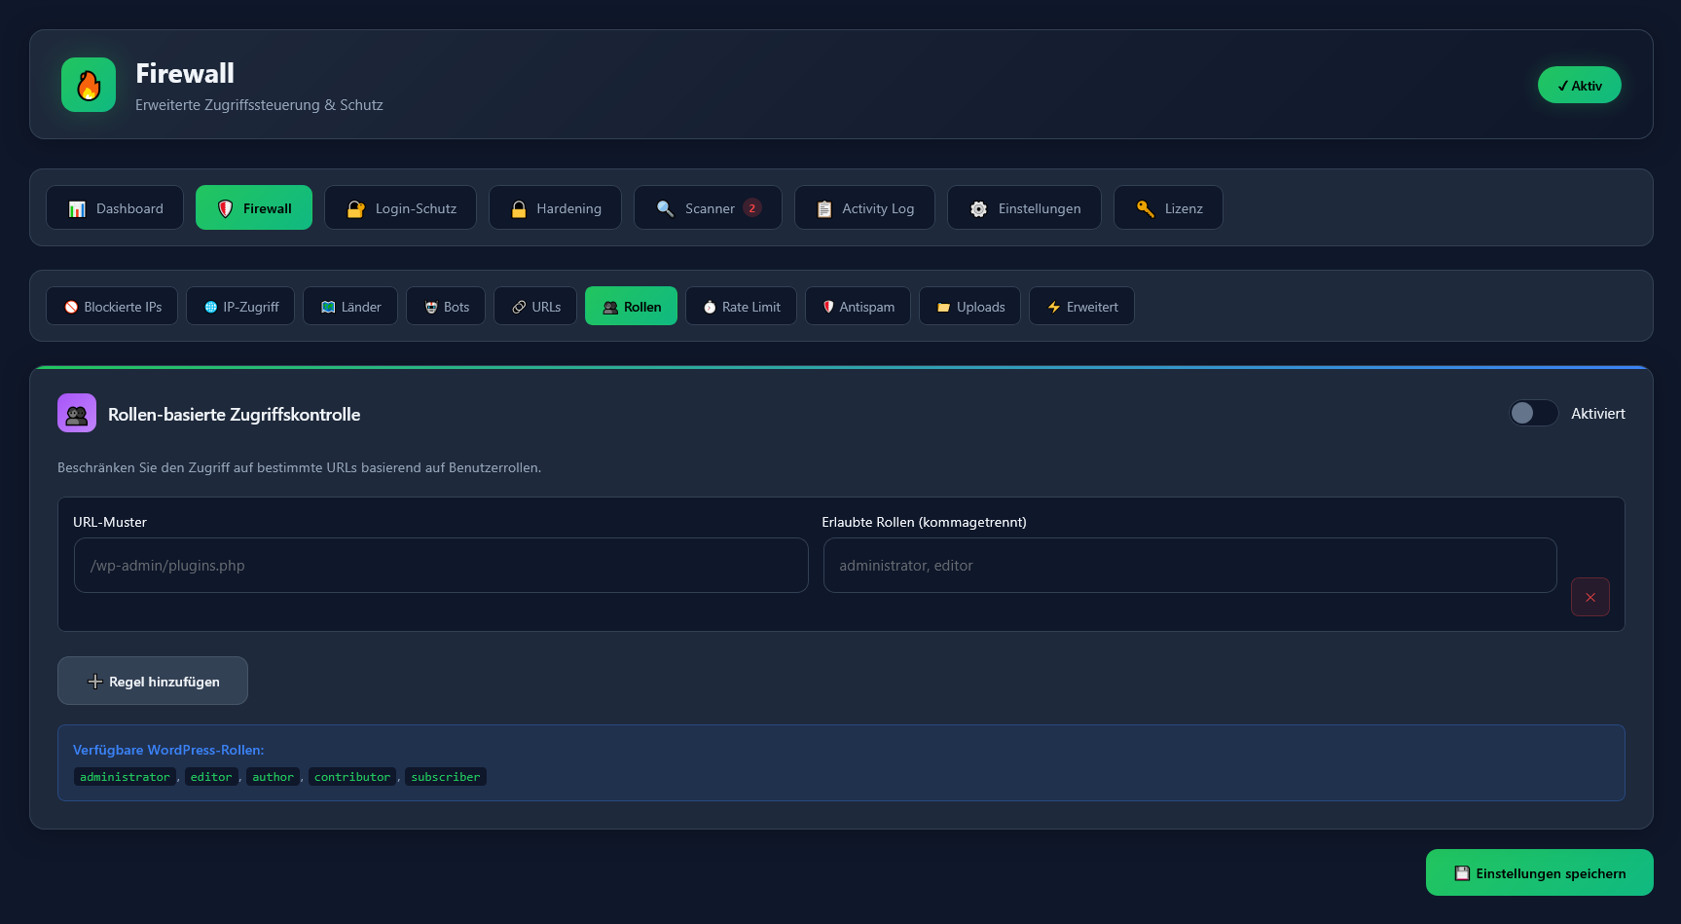Toggle the Aktiviert switch for role control
Screen dimensions: 1681x924
coord(1533,413)
